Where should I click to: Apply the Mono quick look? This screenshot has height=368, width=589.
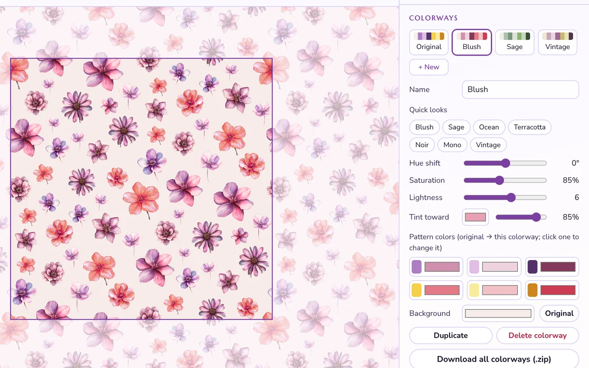[452, 145]
